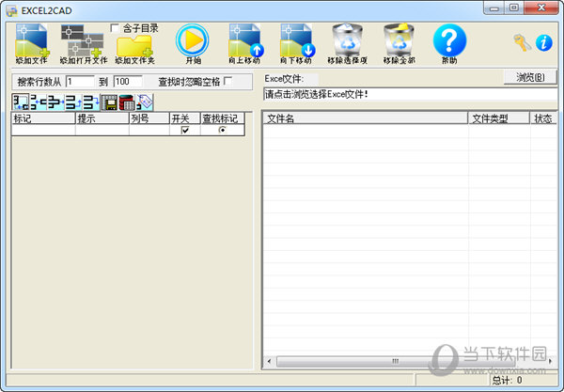Screen dimensions: 564x392
Task: Sort by the 文件名 column header
Action: coord(365,118)
